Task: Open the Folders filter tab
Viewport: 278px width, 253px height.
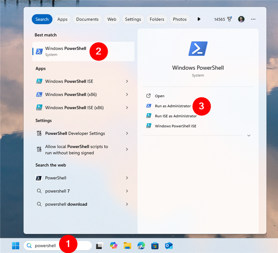Action: [x=157, y=19]
